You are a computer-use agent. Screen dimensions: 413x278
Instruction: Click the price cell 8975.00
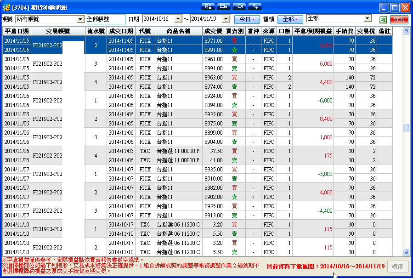(213, 123)
